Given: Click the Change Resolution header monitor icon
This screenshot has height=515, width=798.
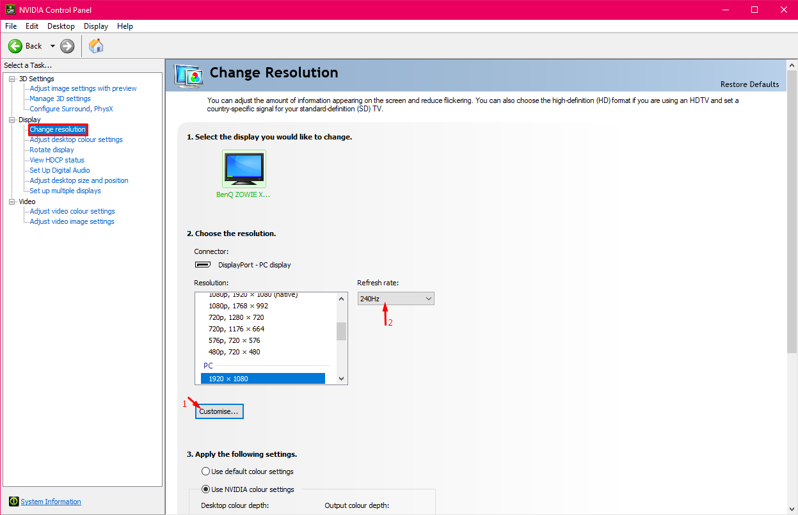Looking at the screenshot, I should 189,76.
